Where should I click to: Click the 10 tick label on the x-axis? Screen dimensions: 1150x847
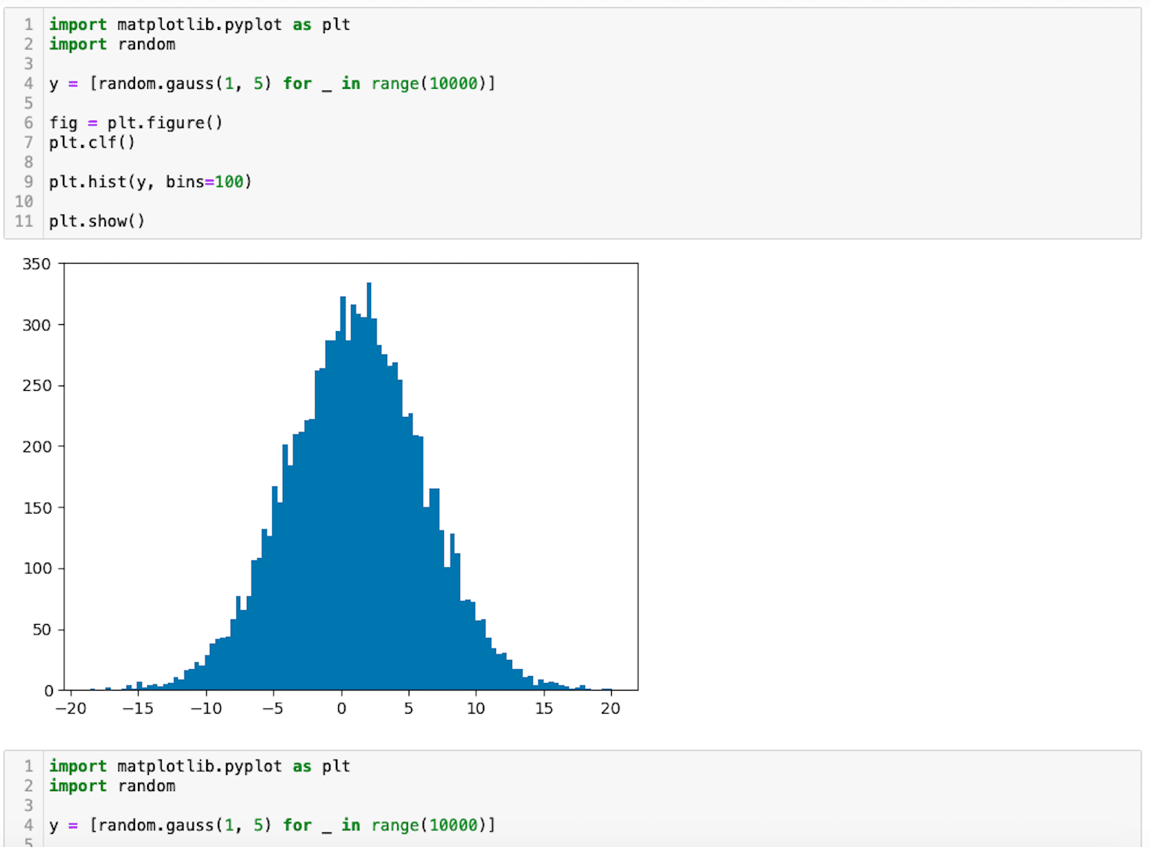tap(476, 709)
